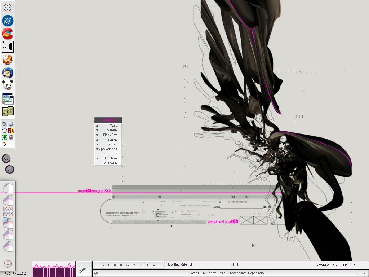Viewport: 369px width, 277px height.
Task: Click the Up: 2 MB readout
Action: point(350,265)
